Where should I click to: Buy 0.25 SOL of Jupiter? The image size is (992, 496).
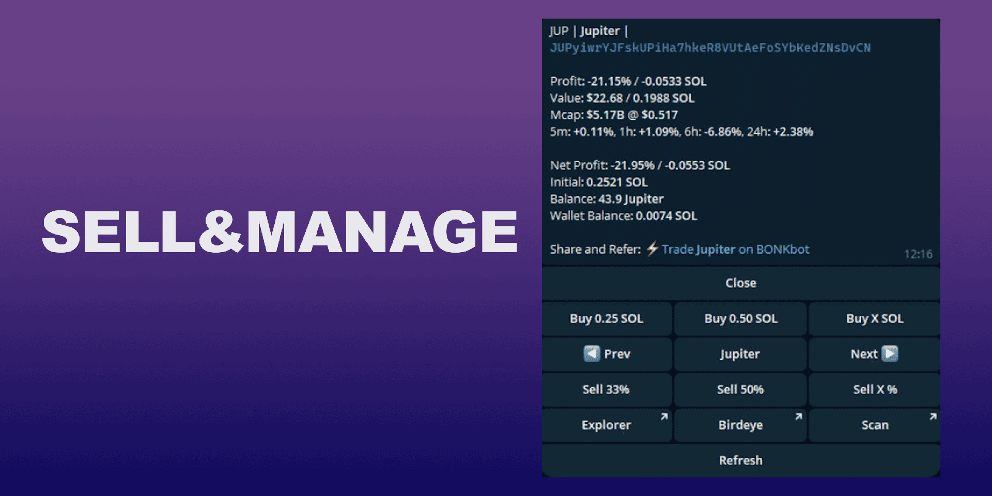tap(607, 319)
